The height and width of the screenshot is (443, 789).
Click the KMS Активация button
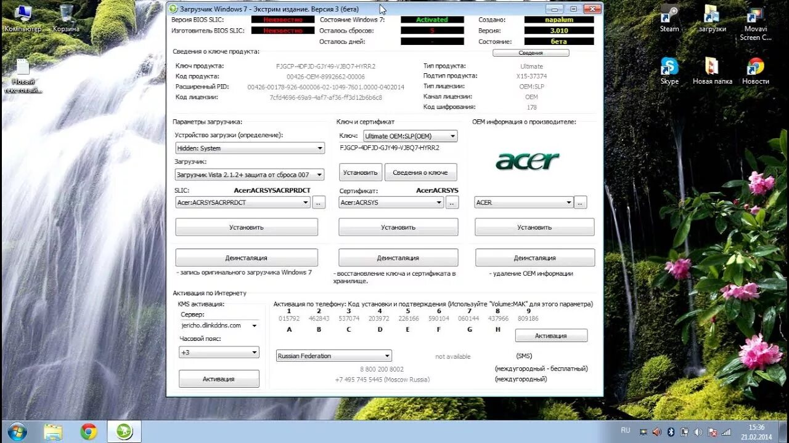[x=219, y=379]
